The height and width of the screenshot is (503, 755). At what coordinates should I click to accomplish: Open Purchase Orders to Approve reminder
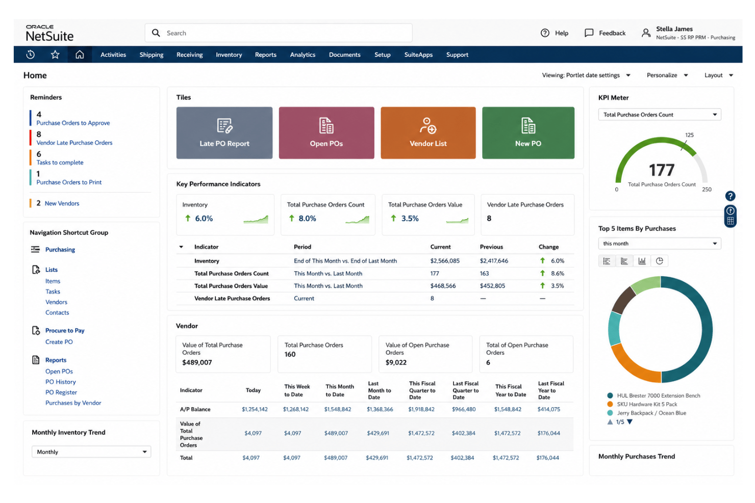point(73,123)
